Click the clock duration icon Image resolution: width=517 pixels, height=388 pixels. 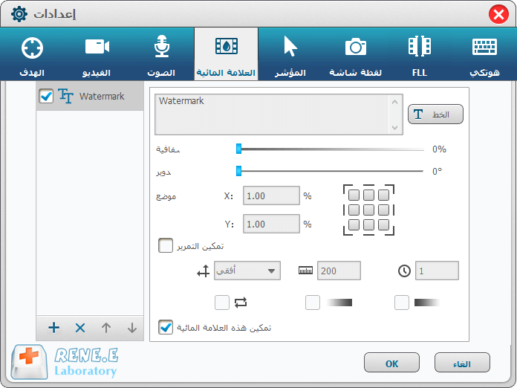click(404, 271)
